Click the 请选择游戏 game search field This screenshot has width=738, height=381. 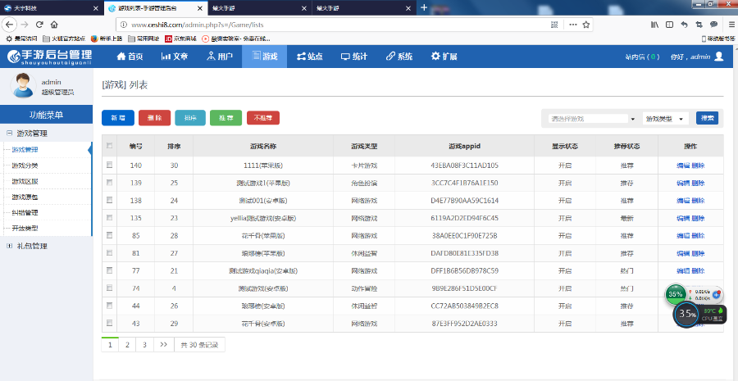(589, 119)
